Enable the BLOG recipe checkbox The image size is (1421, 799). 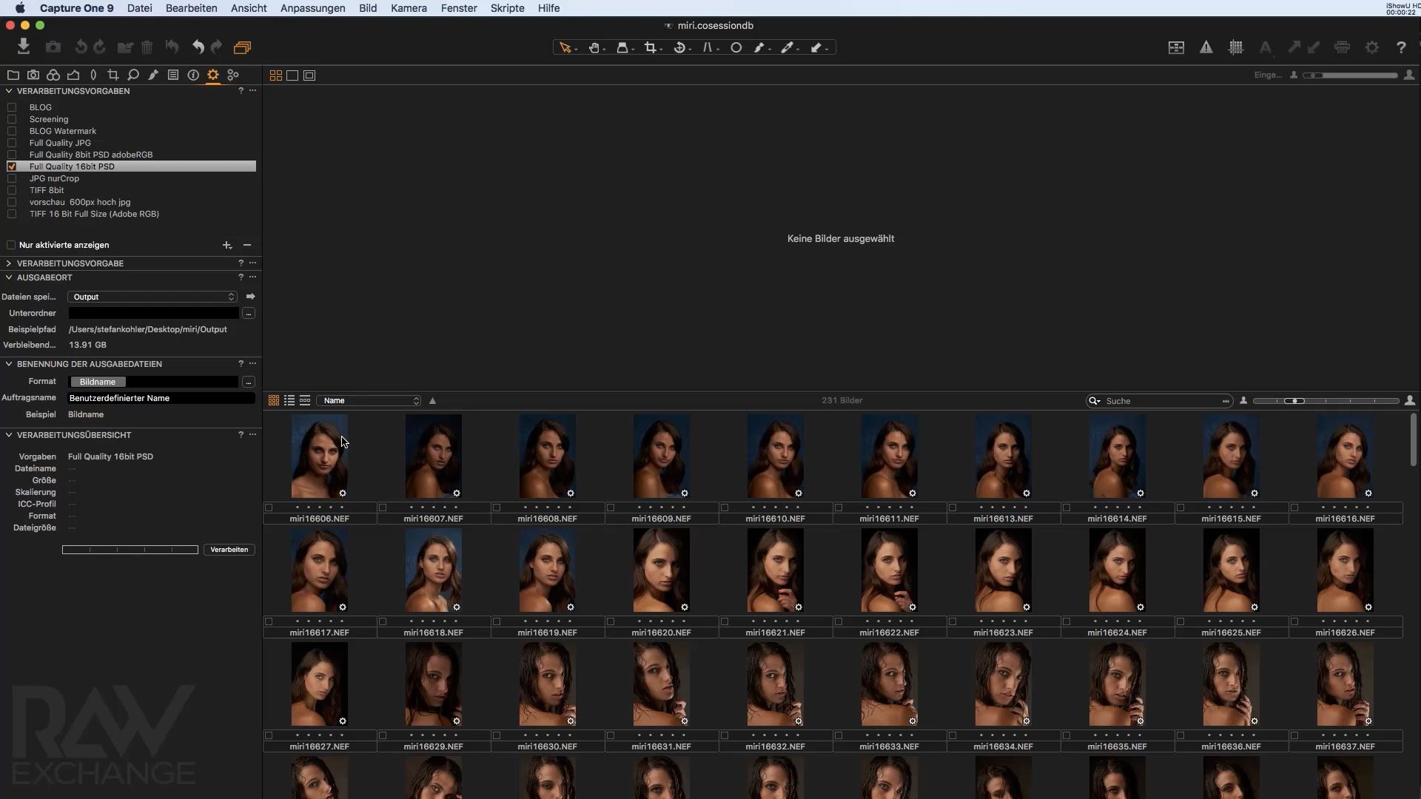(12, 107)
